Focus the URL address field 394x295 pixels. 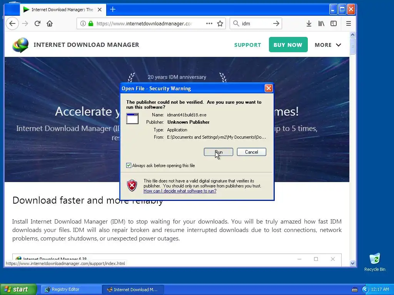pos(144,23)
